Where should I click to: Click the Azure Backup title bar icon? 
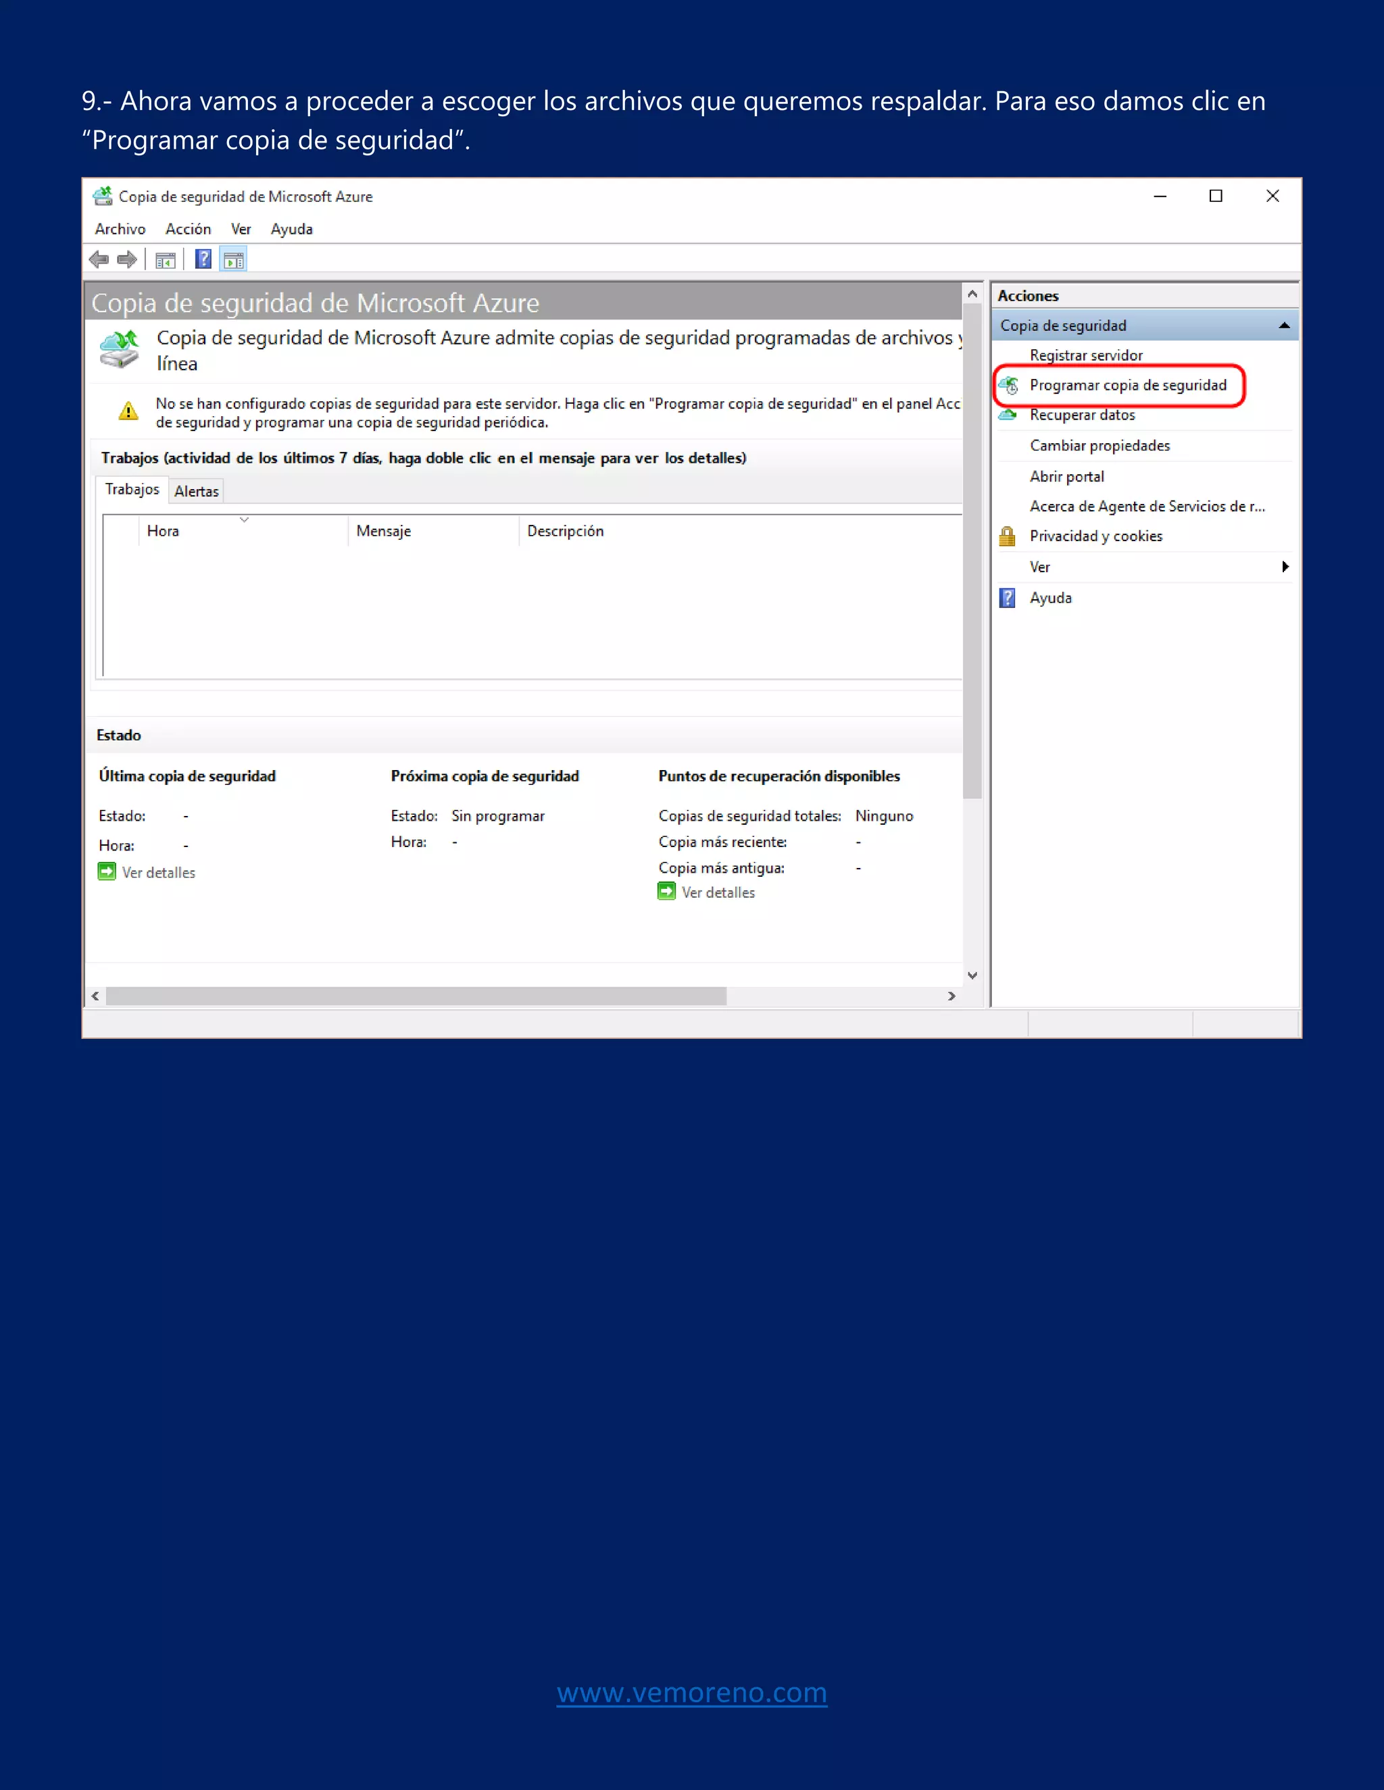click(x=103, y=196)
